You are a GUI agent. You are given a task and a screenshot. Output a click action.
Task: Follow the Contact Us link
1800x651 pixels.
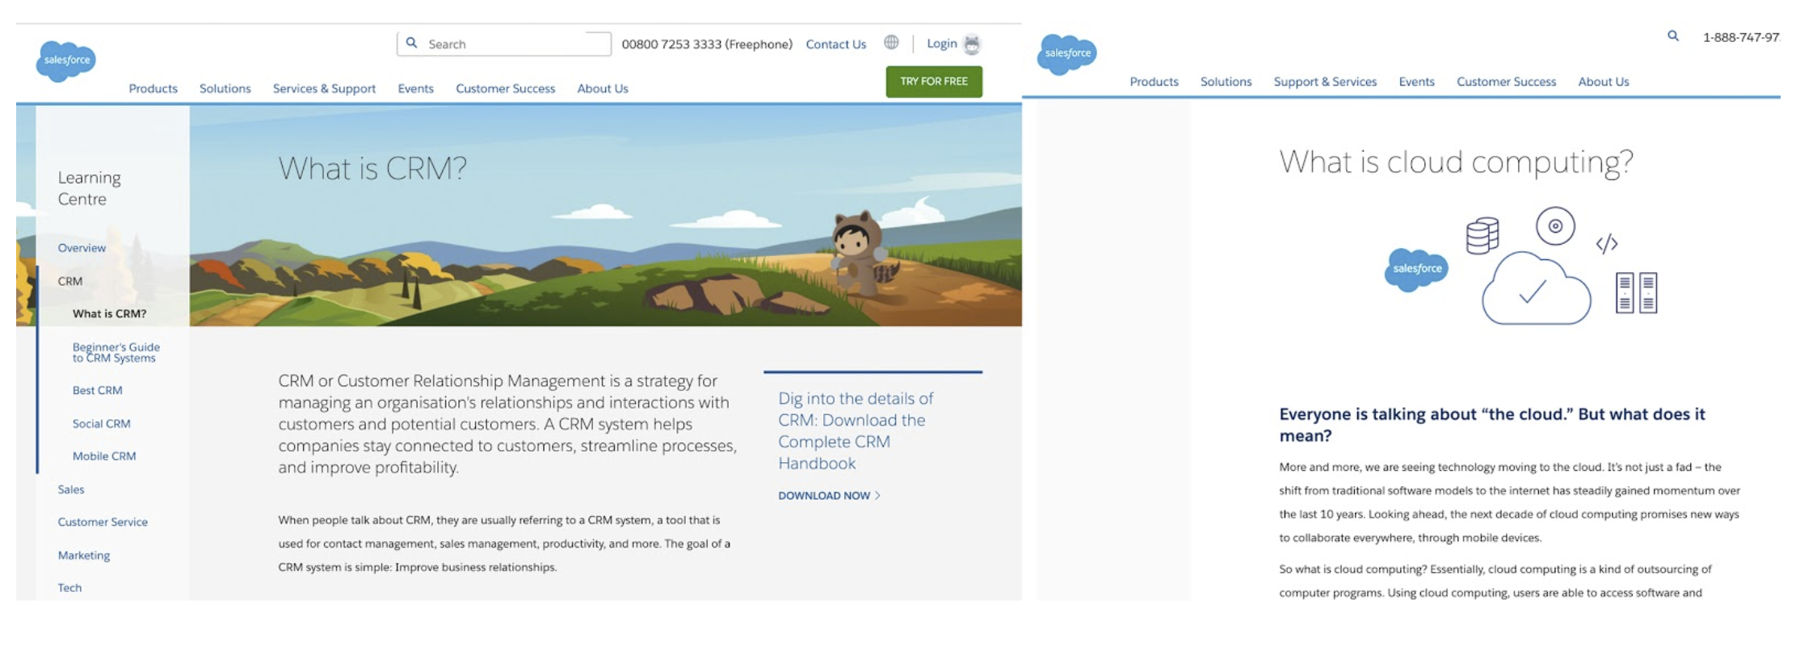click(x=836, y=44)
